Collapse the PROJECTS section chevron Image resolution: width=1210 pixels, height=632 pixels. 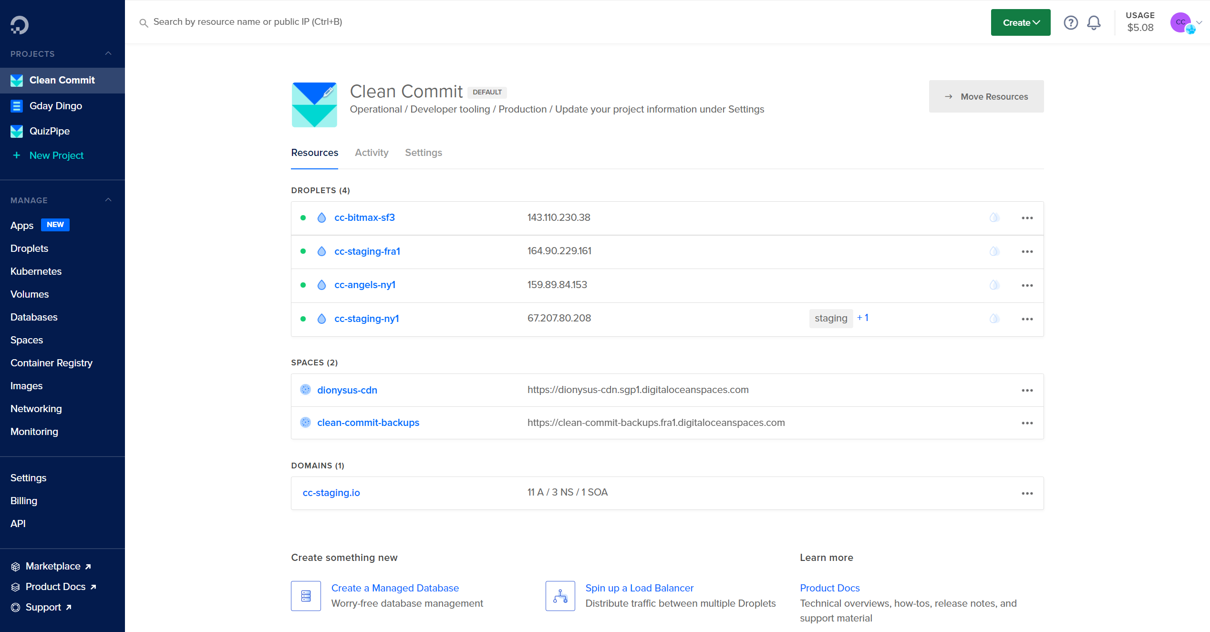pos(108,53)
